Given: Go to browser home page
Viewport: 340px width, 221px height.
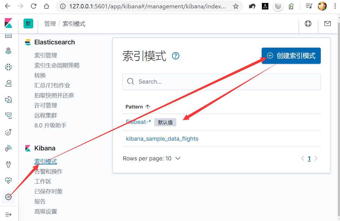Looking at the screenshot, I should click(46, 6).
